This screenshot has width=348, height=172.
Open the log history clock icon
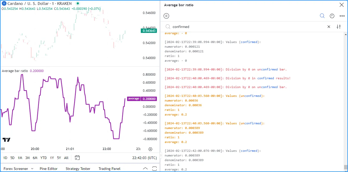pos(332,16)
